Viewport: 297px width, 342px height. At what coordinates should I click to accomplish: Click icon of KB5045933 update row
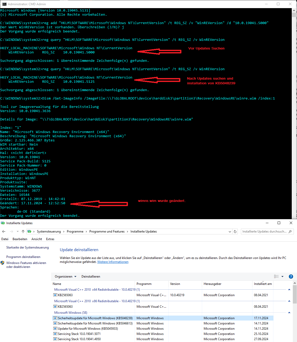click(x=55, y=329)
